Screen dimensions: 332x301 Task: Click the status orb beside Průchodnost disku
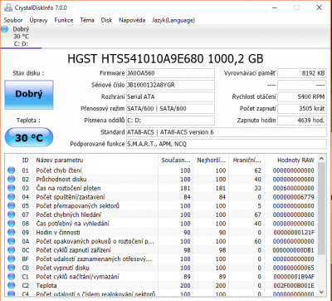(12, 180)
